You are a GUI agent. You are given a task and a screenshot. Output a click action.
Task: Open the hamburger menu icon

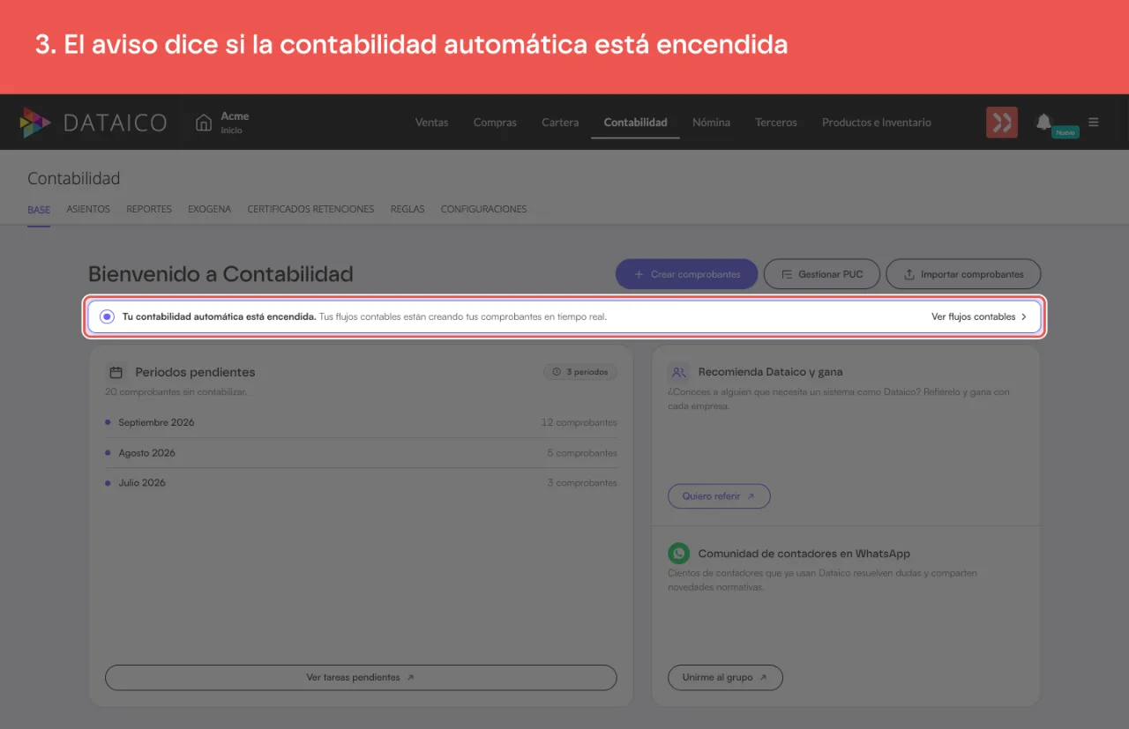tap(1094, 122)
